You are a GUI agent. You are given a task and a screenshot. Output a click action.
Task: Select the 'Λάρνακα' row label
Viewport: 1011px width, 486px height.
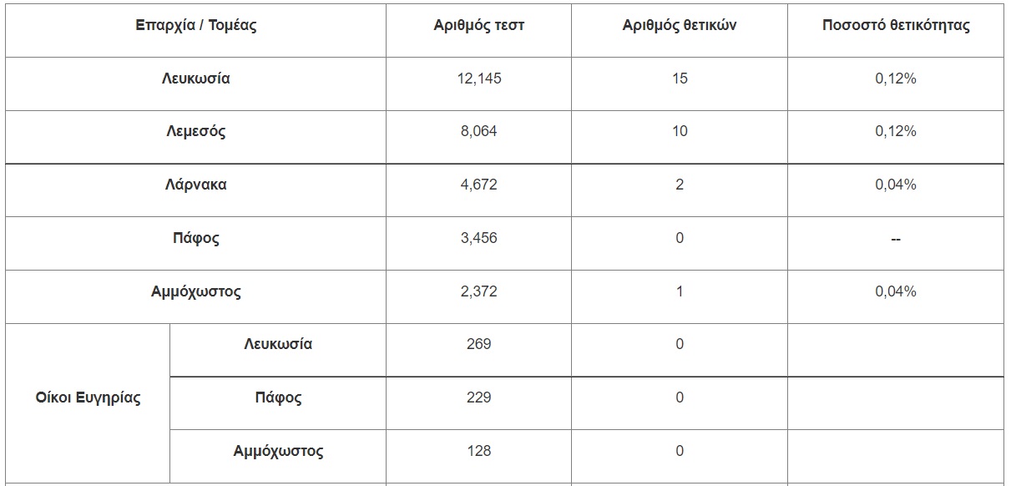coord(195,185)
